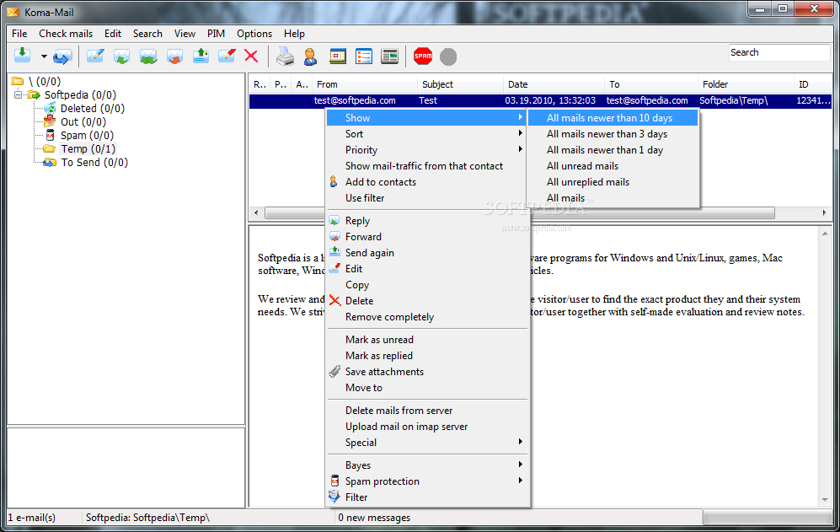Open the dropdown arrow beside receive mail

point(44,56)
